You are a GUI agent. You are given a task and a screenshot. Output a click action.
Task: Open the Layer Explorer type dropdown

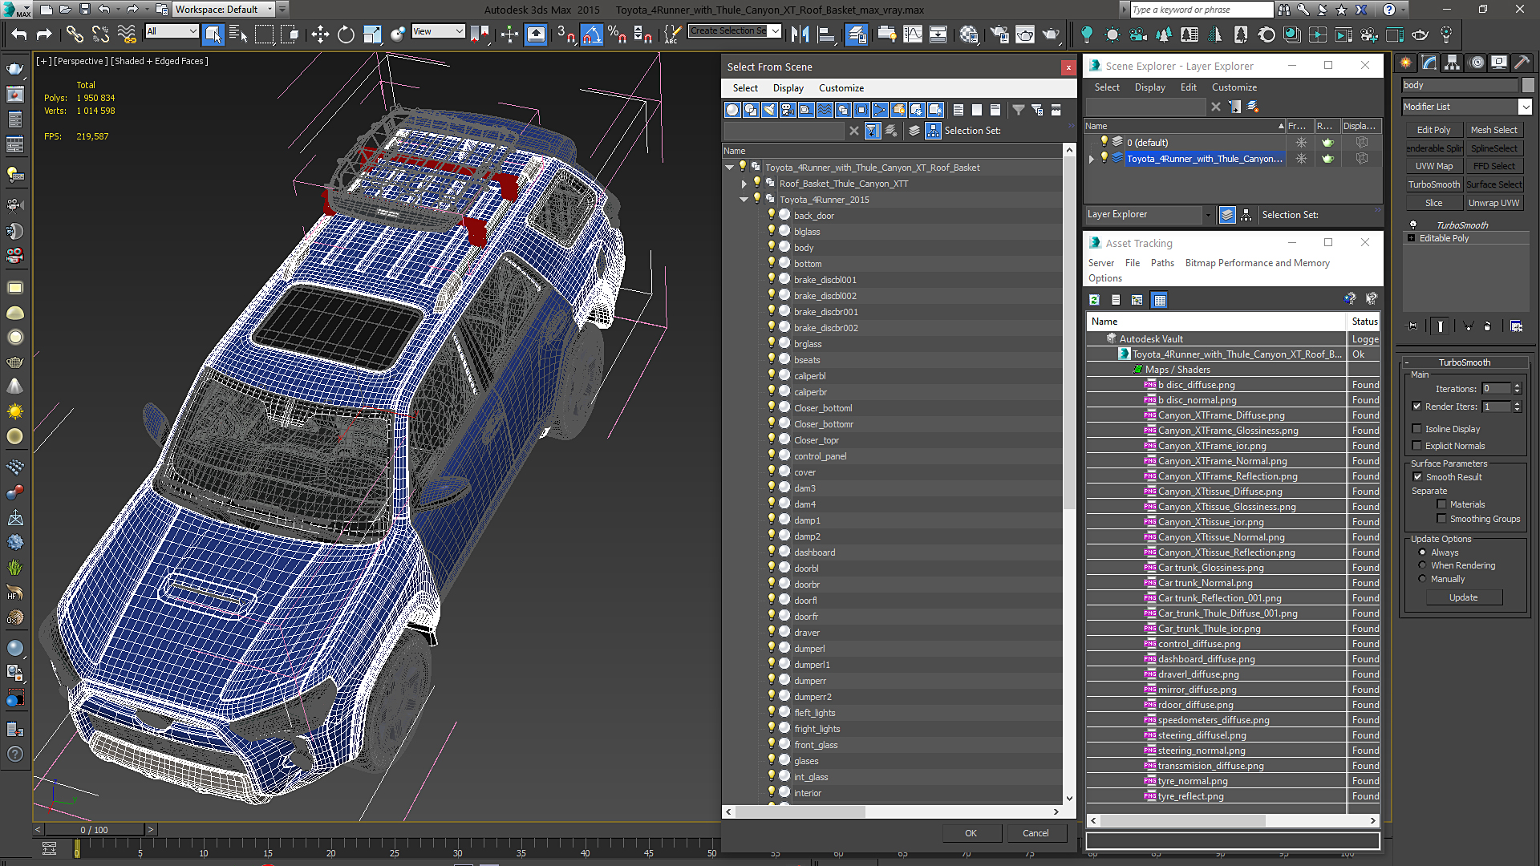point(1208,215)
